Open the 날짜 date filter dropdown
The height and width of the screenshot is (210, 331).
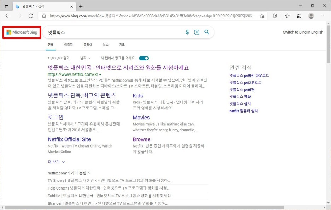pos(85,58)
